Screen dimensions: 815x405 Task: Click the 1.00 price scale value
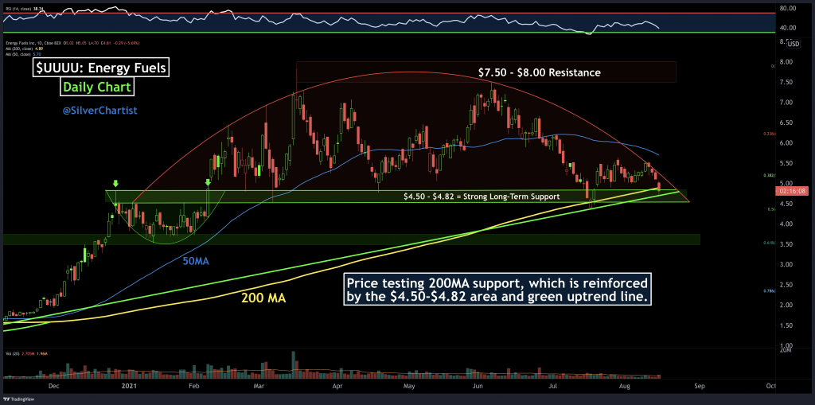[786, 346]
